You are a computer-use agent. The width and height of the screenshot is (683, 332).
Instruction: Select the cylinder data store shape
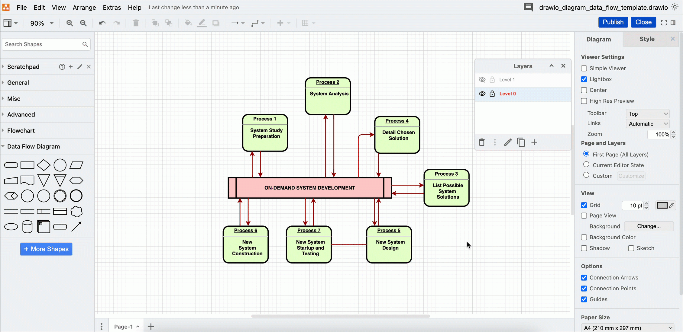point(27,227)
